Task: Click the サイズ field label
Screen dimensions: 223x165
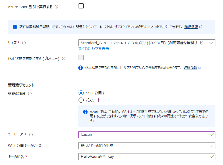Action: click(12, 43)
